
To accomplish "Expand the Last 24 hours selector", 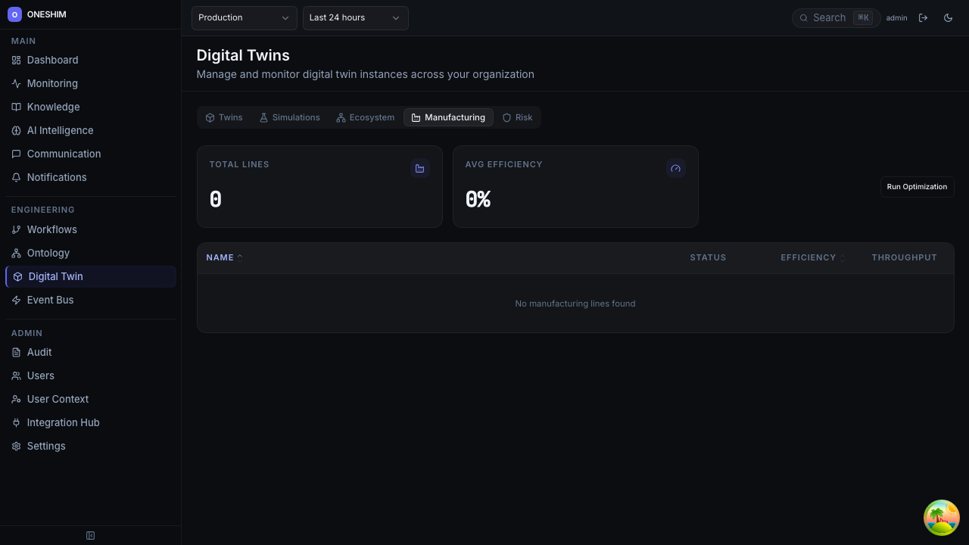I will pos(355,17).
